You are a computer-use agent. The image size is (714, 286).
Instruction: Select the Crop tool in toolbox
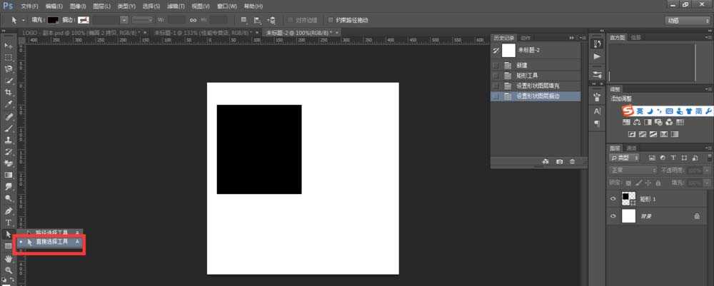pyautogui.click(x=9, y=93)
